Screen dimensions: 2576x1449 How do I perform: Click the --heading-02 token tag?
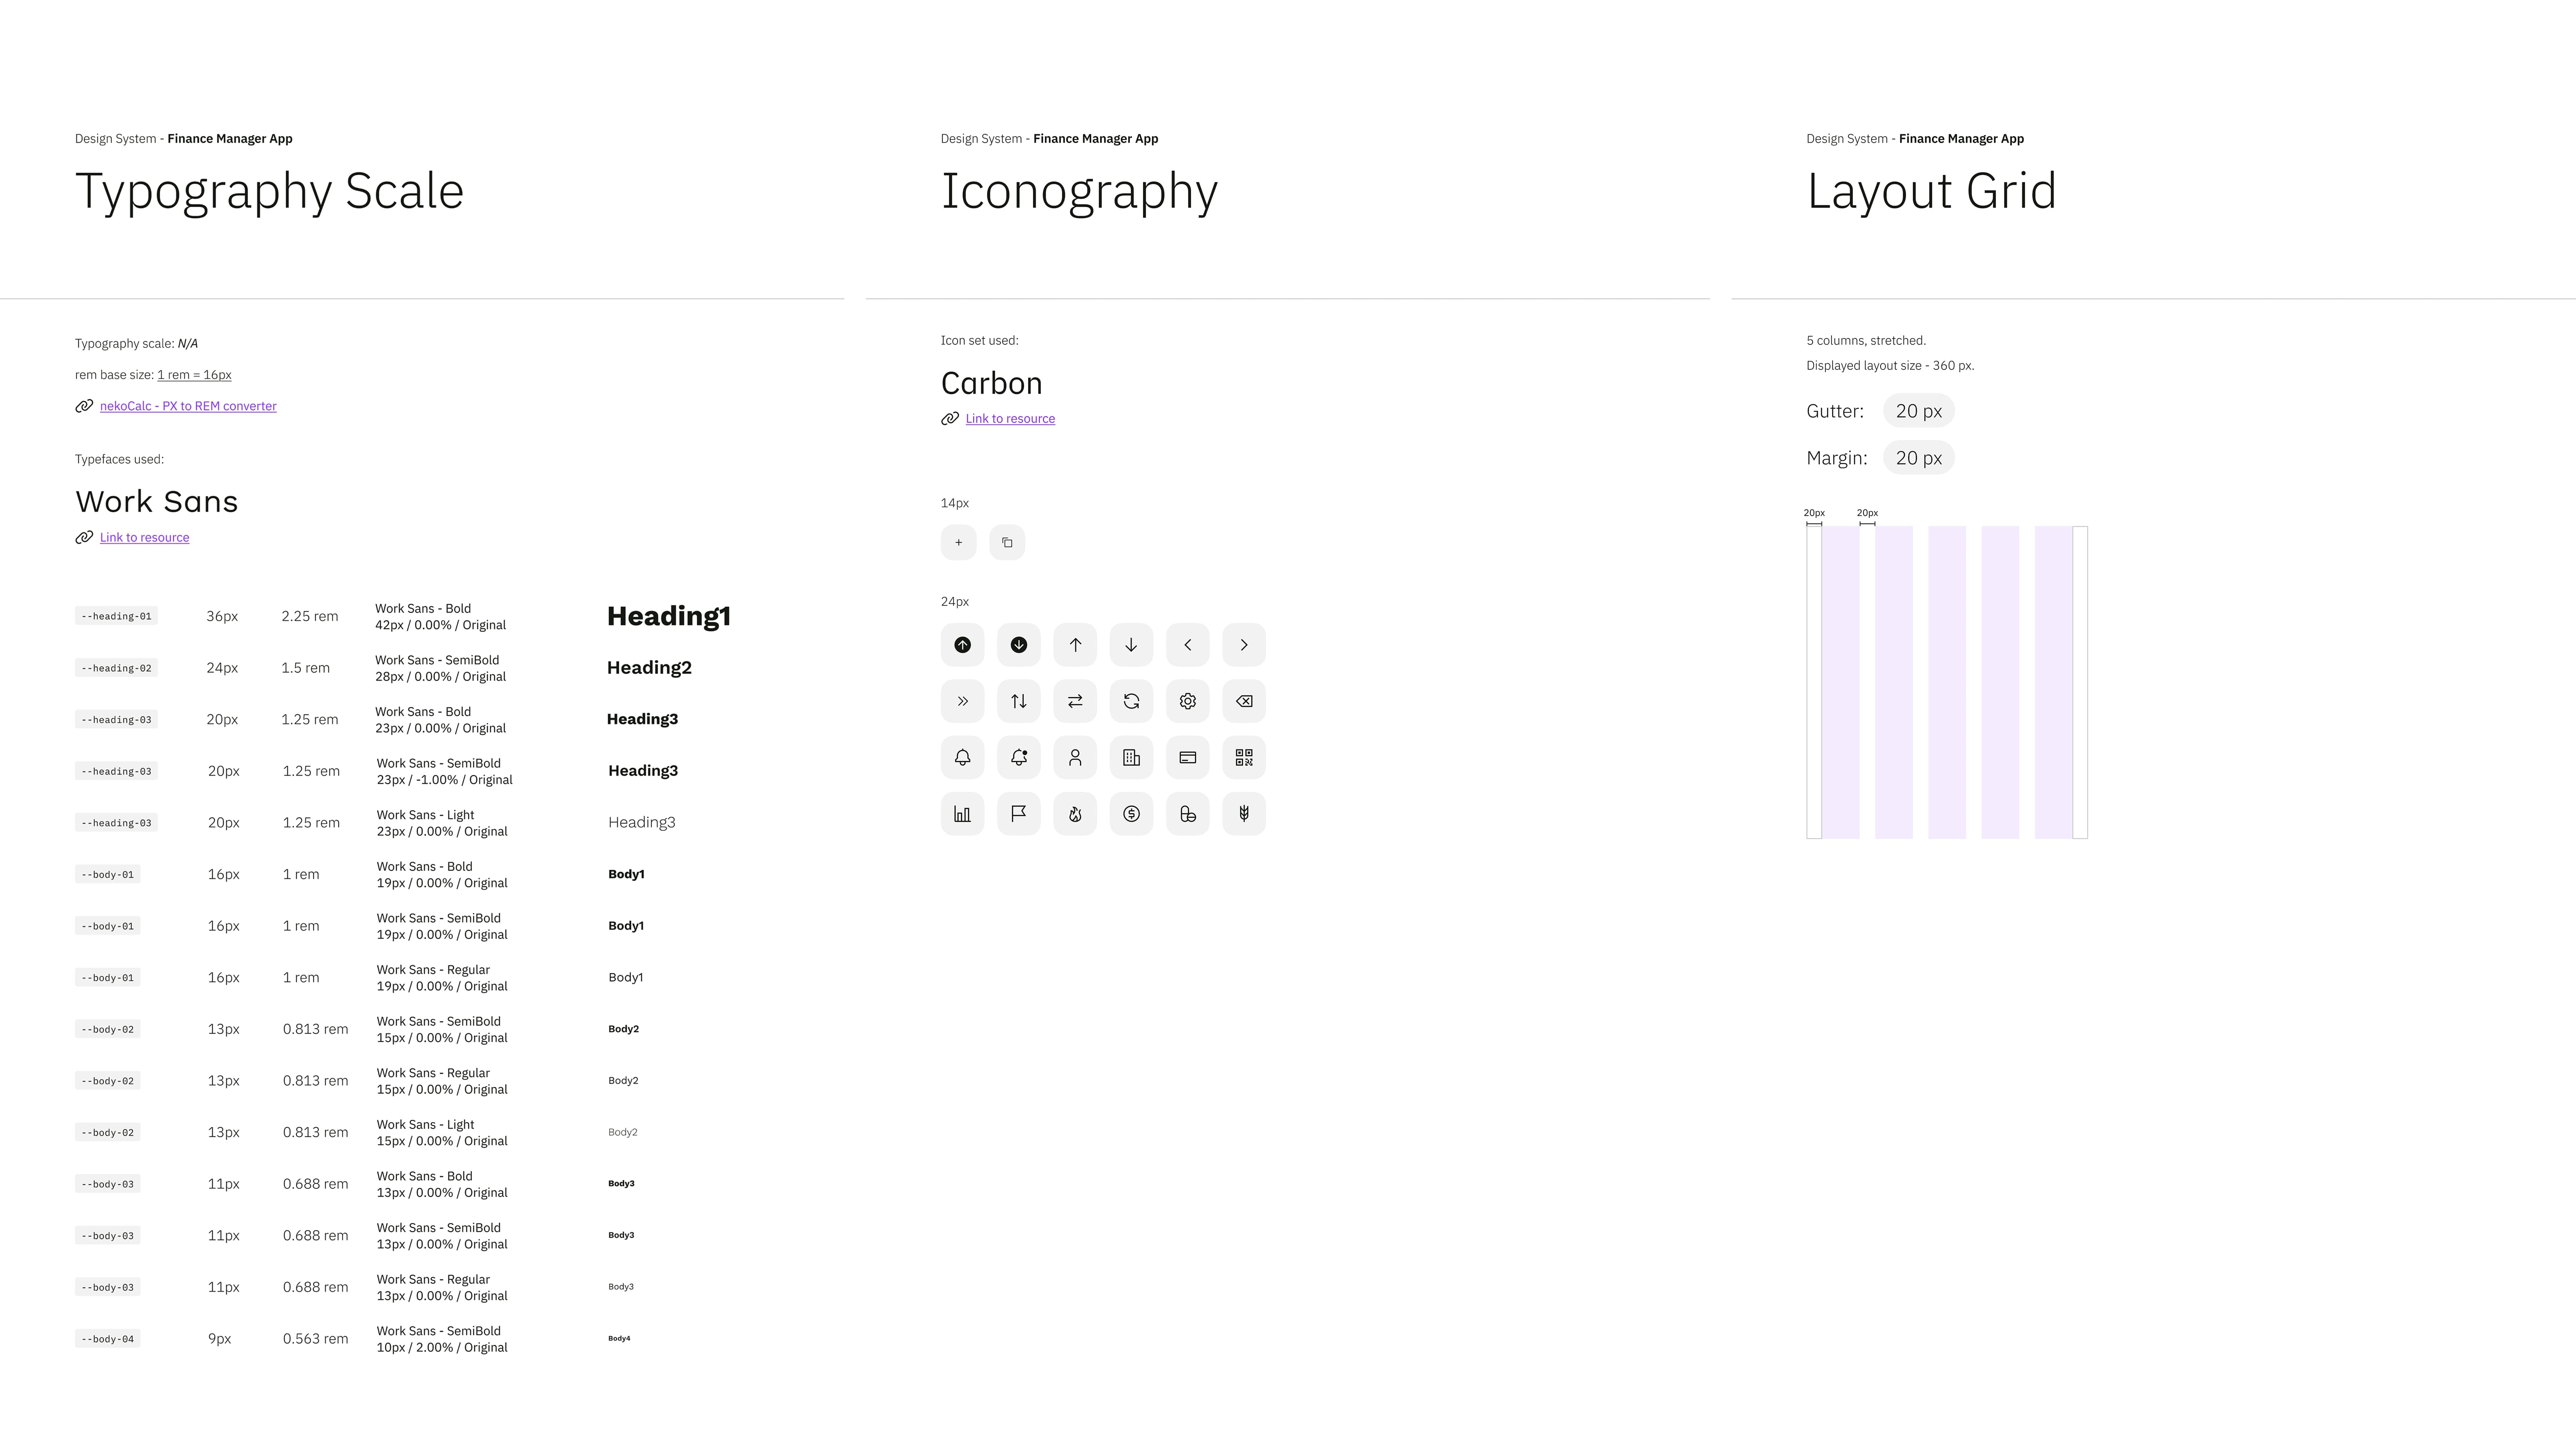pos(116,668)
